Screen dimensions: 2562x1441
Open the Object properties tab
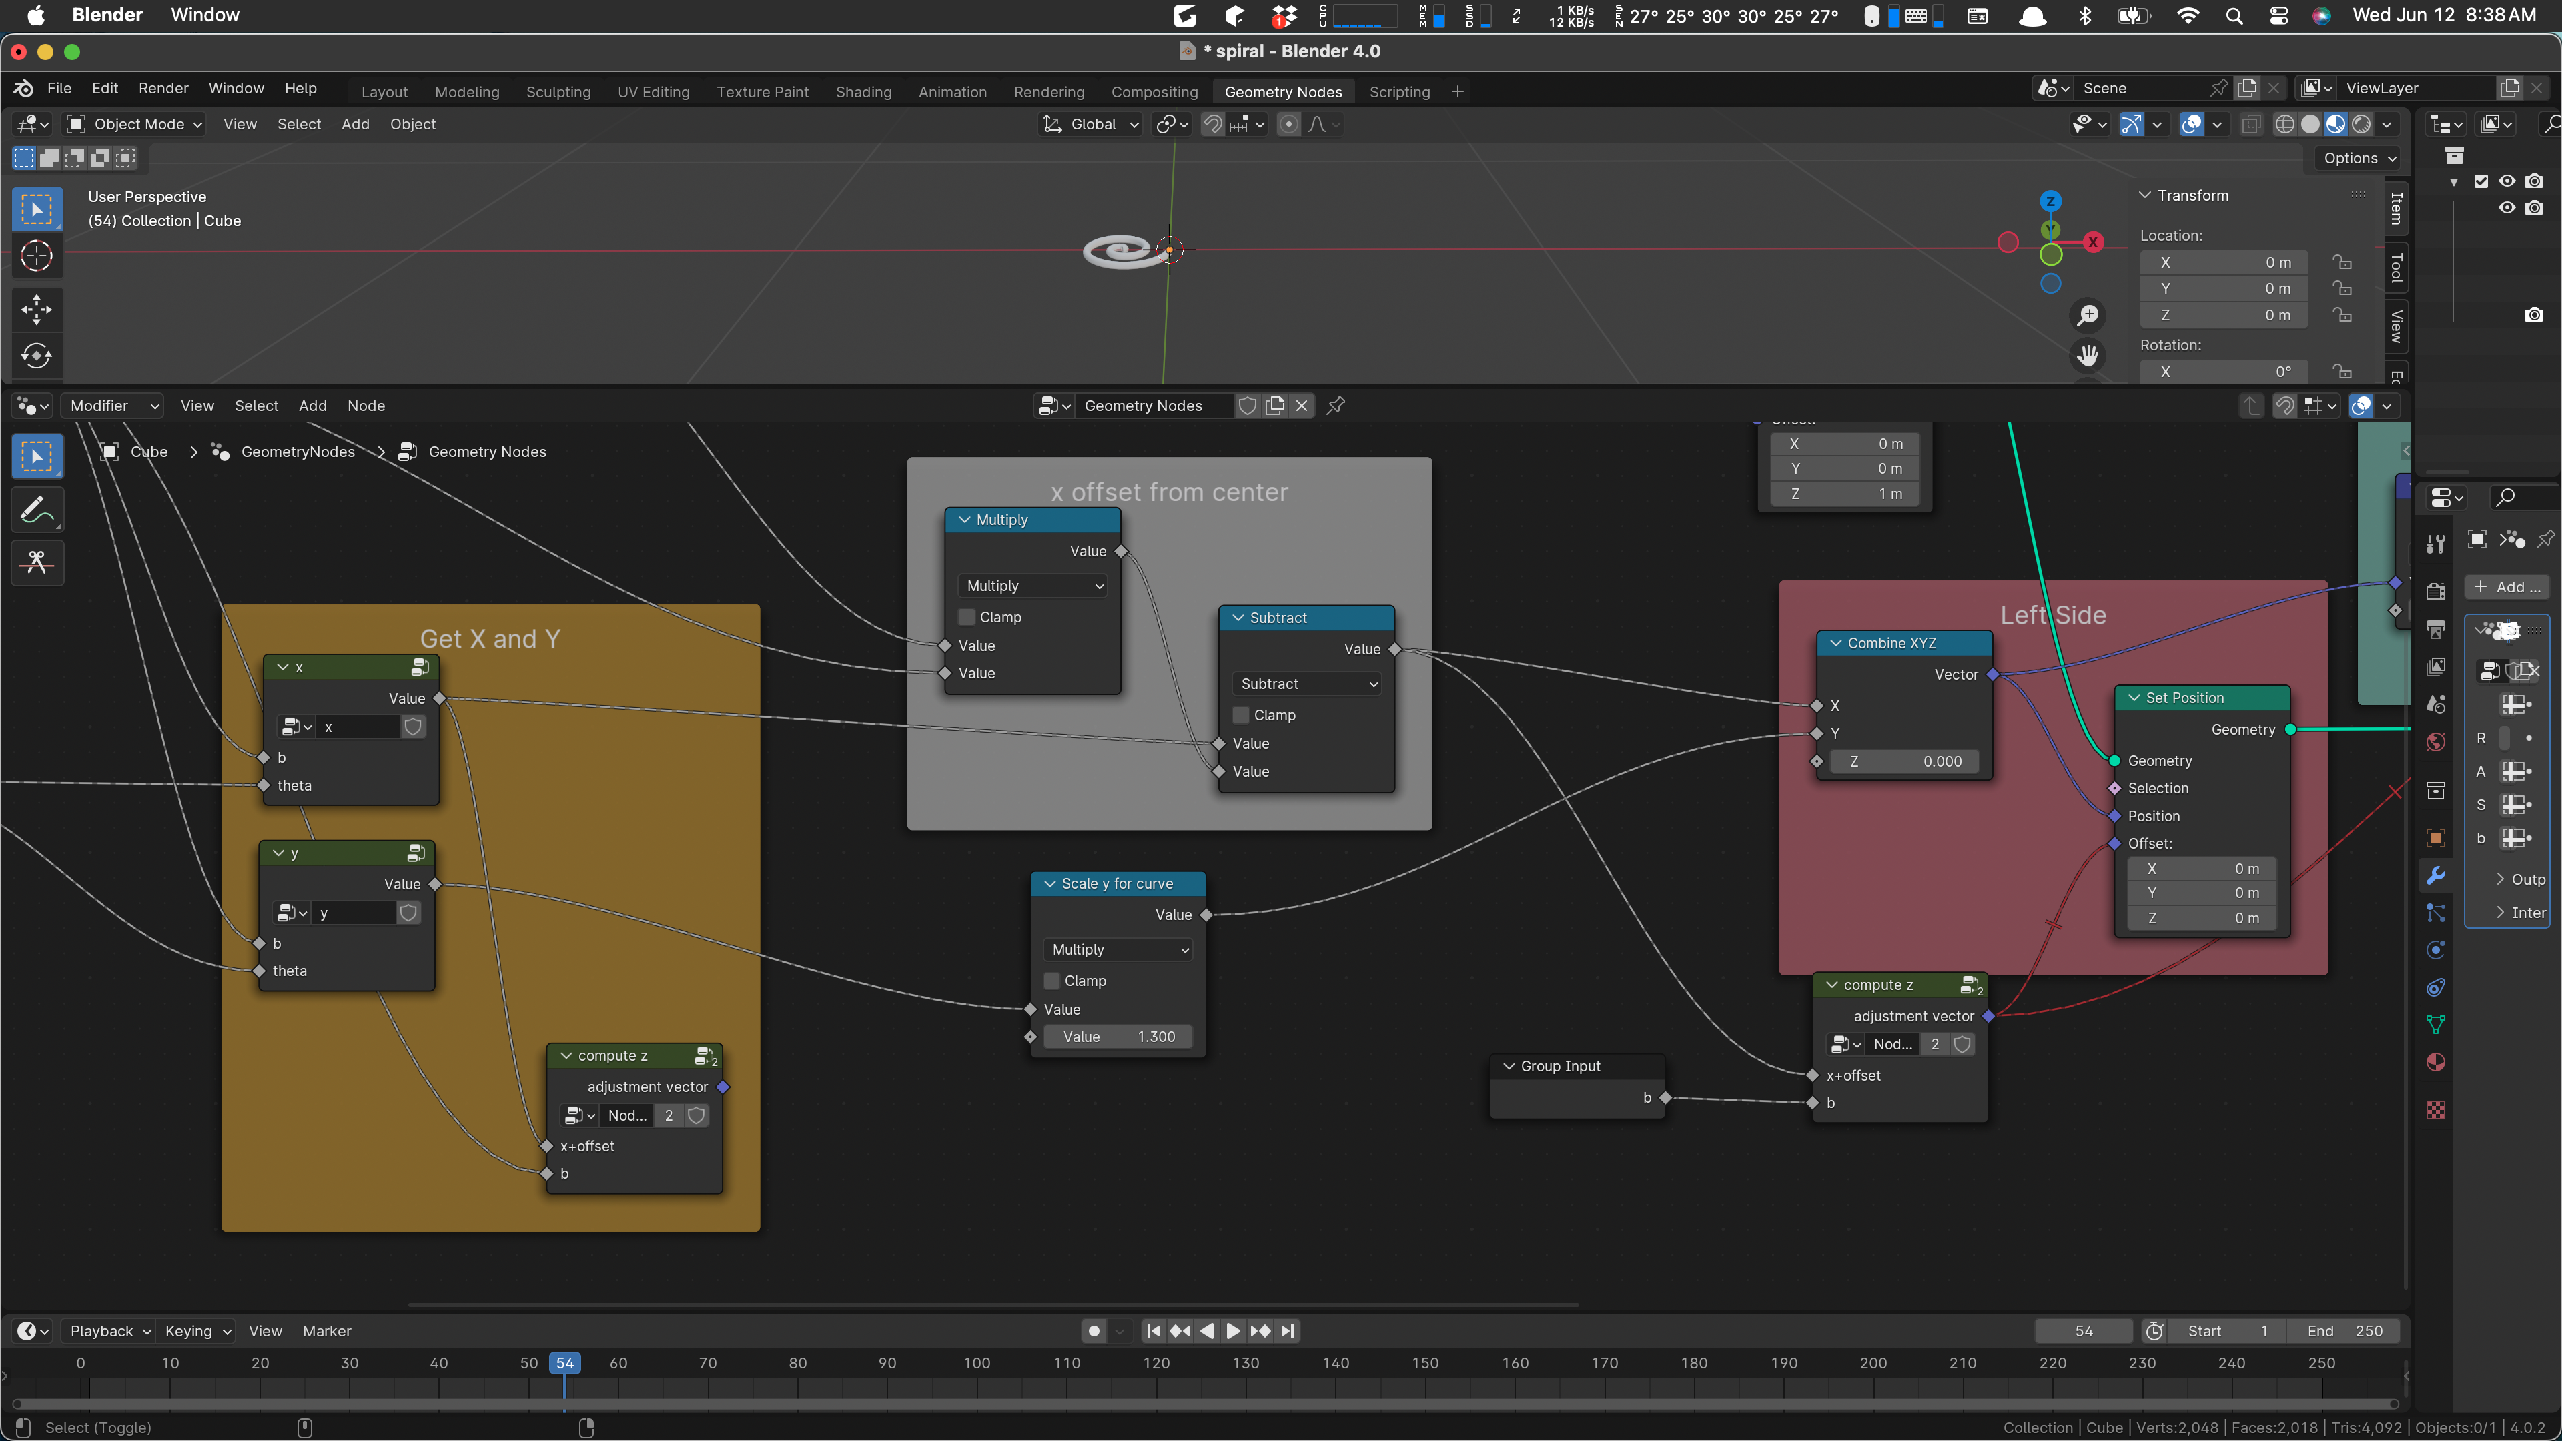click(2436, 837)
